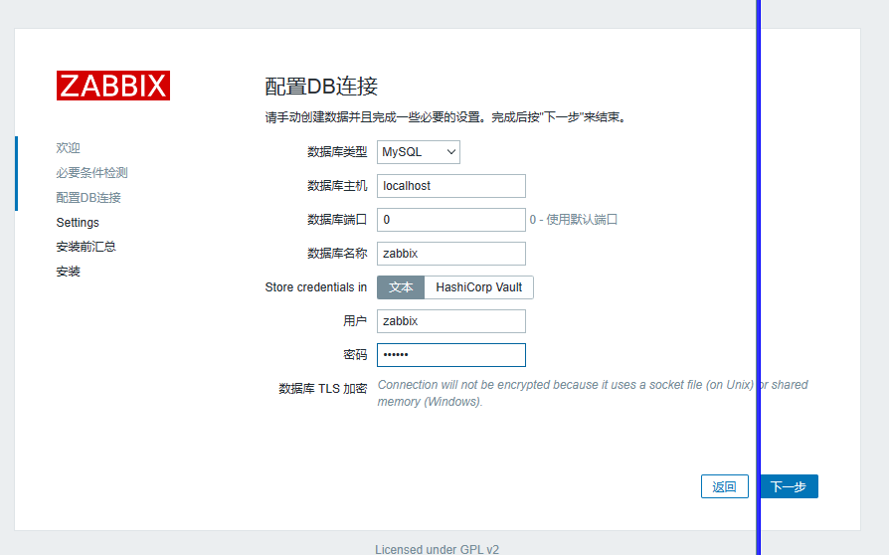889x555 pixels.
Task: Click the database name field containing zabbix
Action: [451, 254]
